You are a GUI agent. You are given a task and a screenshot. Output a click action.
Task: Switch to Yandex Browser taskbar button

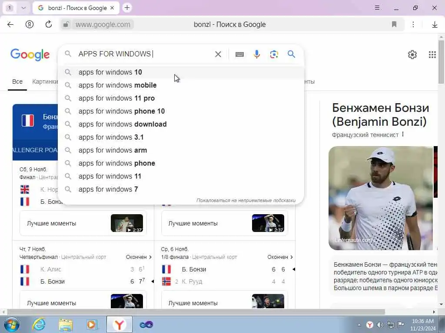120,324
